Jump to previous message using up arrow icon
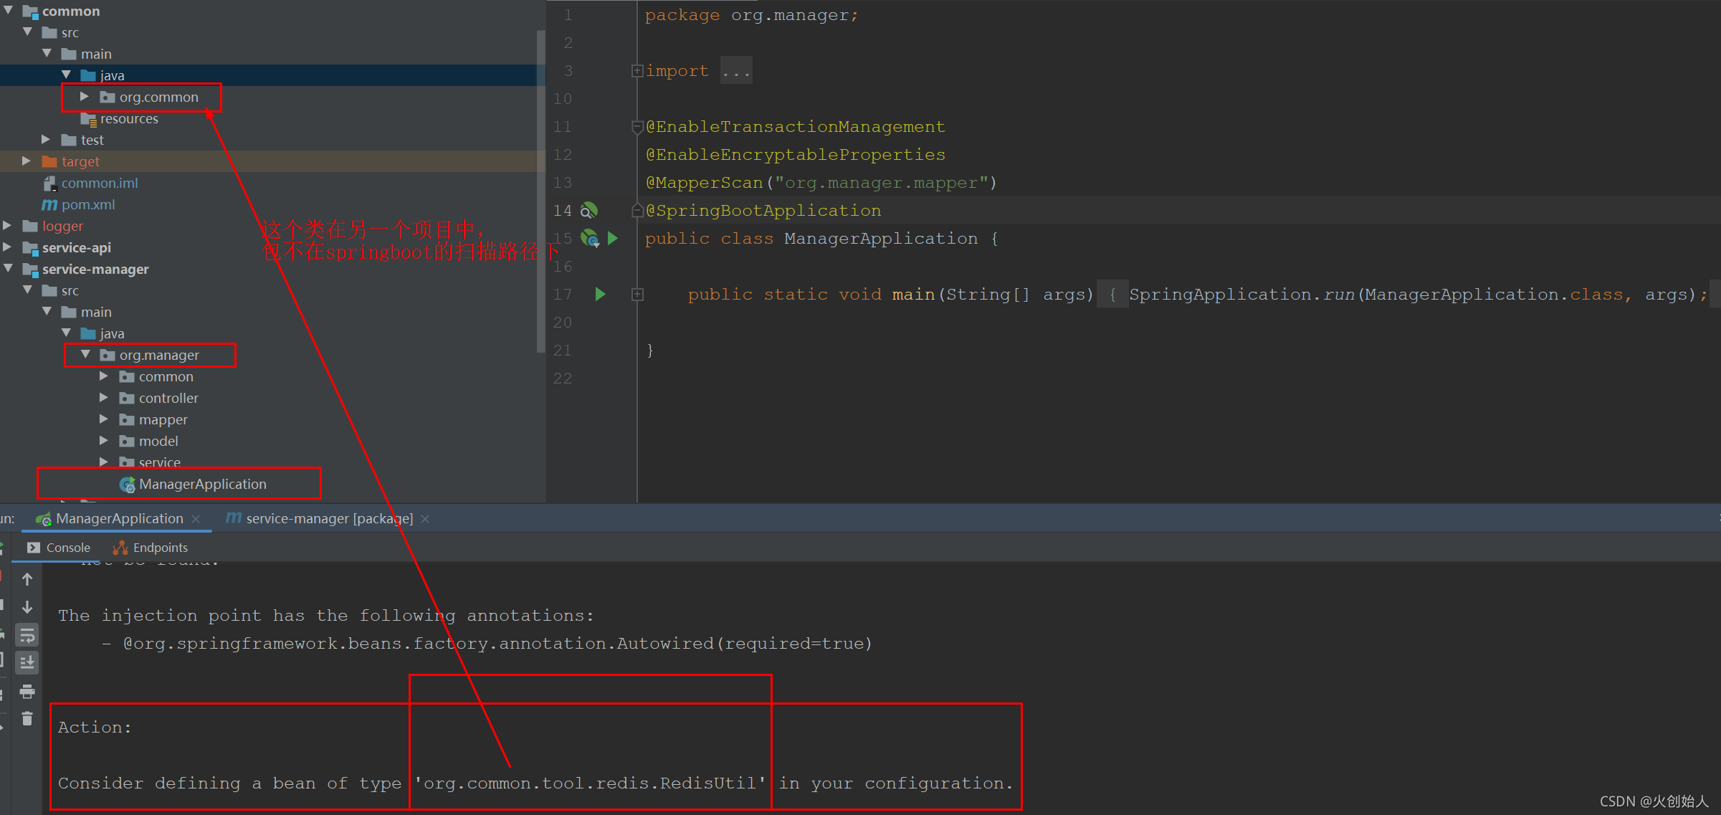 pyautogui.click(x=27, y=578)
